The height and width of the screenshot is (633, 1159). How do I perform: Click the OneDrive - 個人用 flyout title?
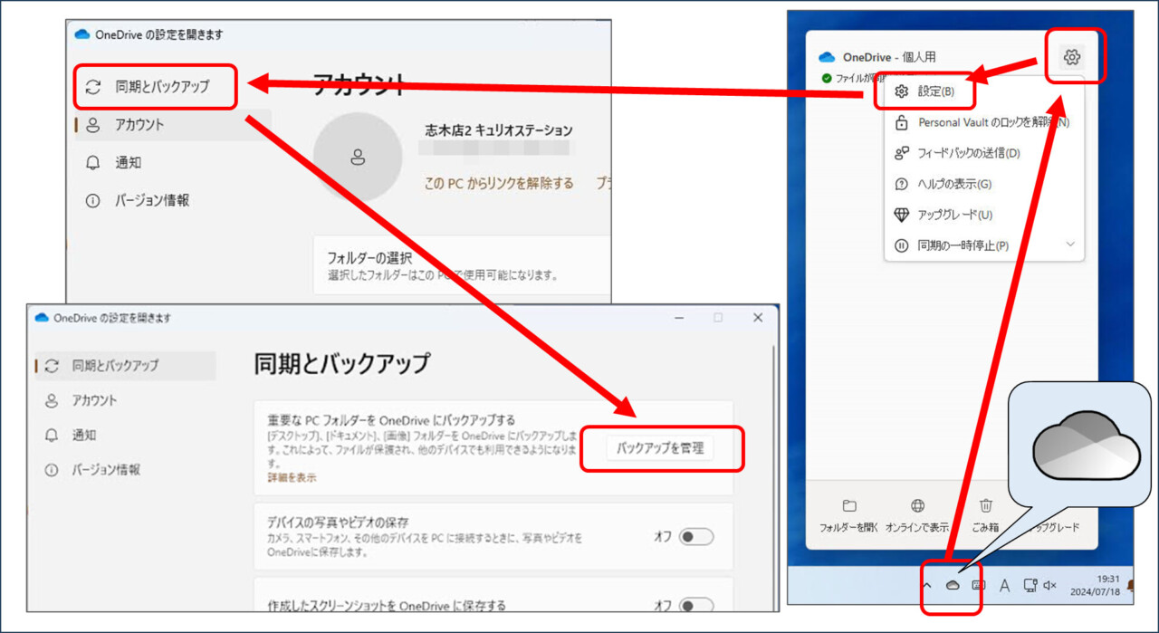pos(889,57)
